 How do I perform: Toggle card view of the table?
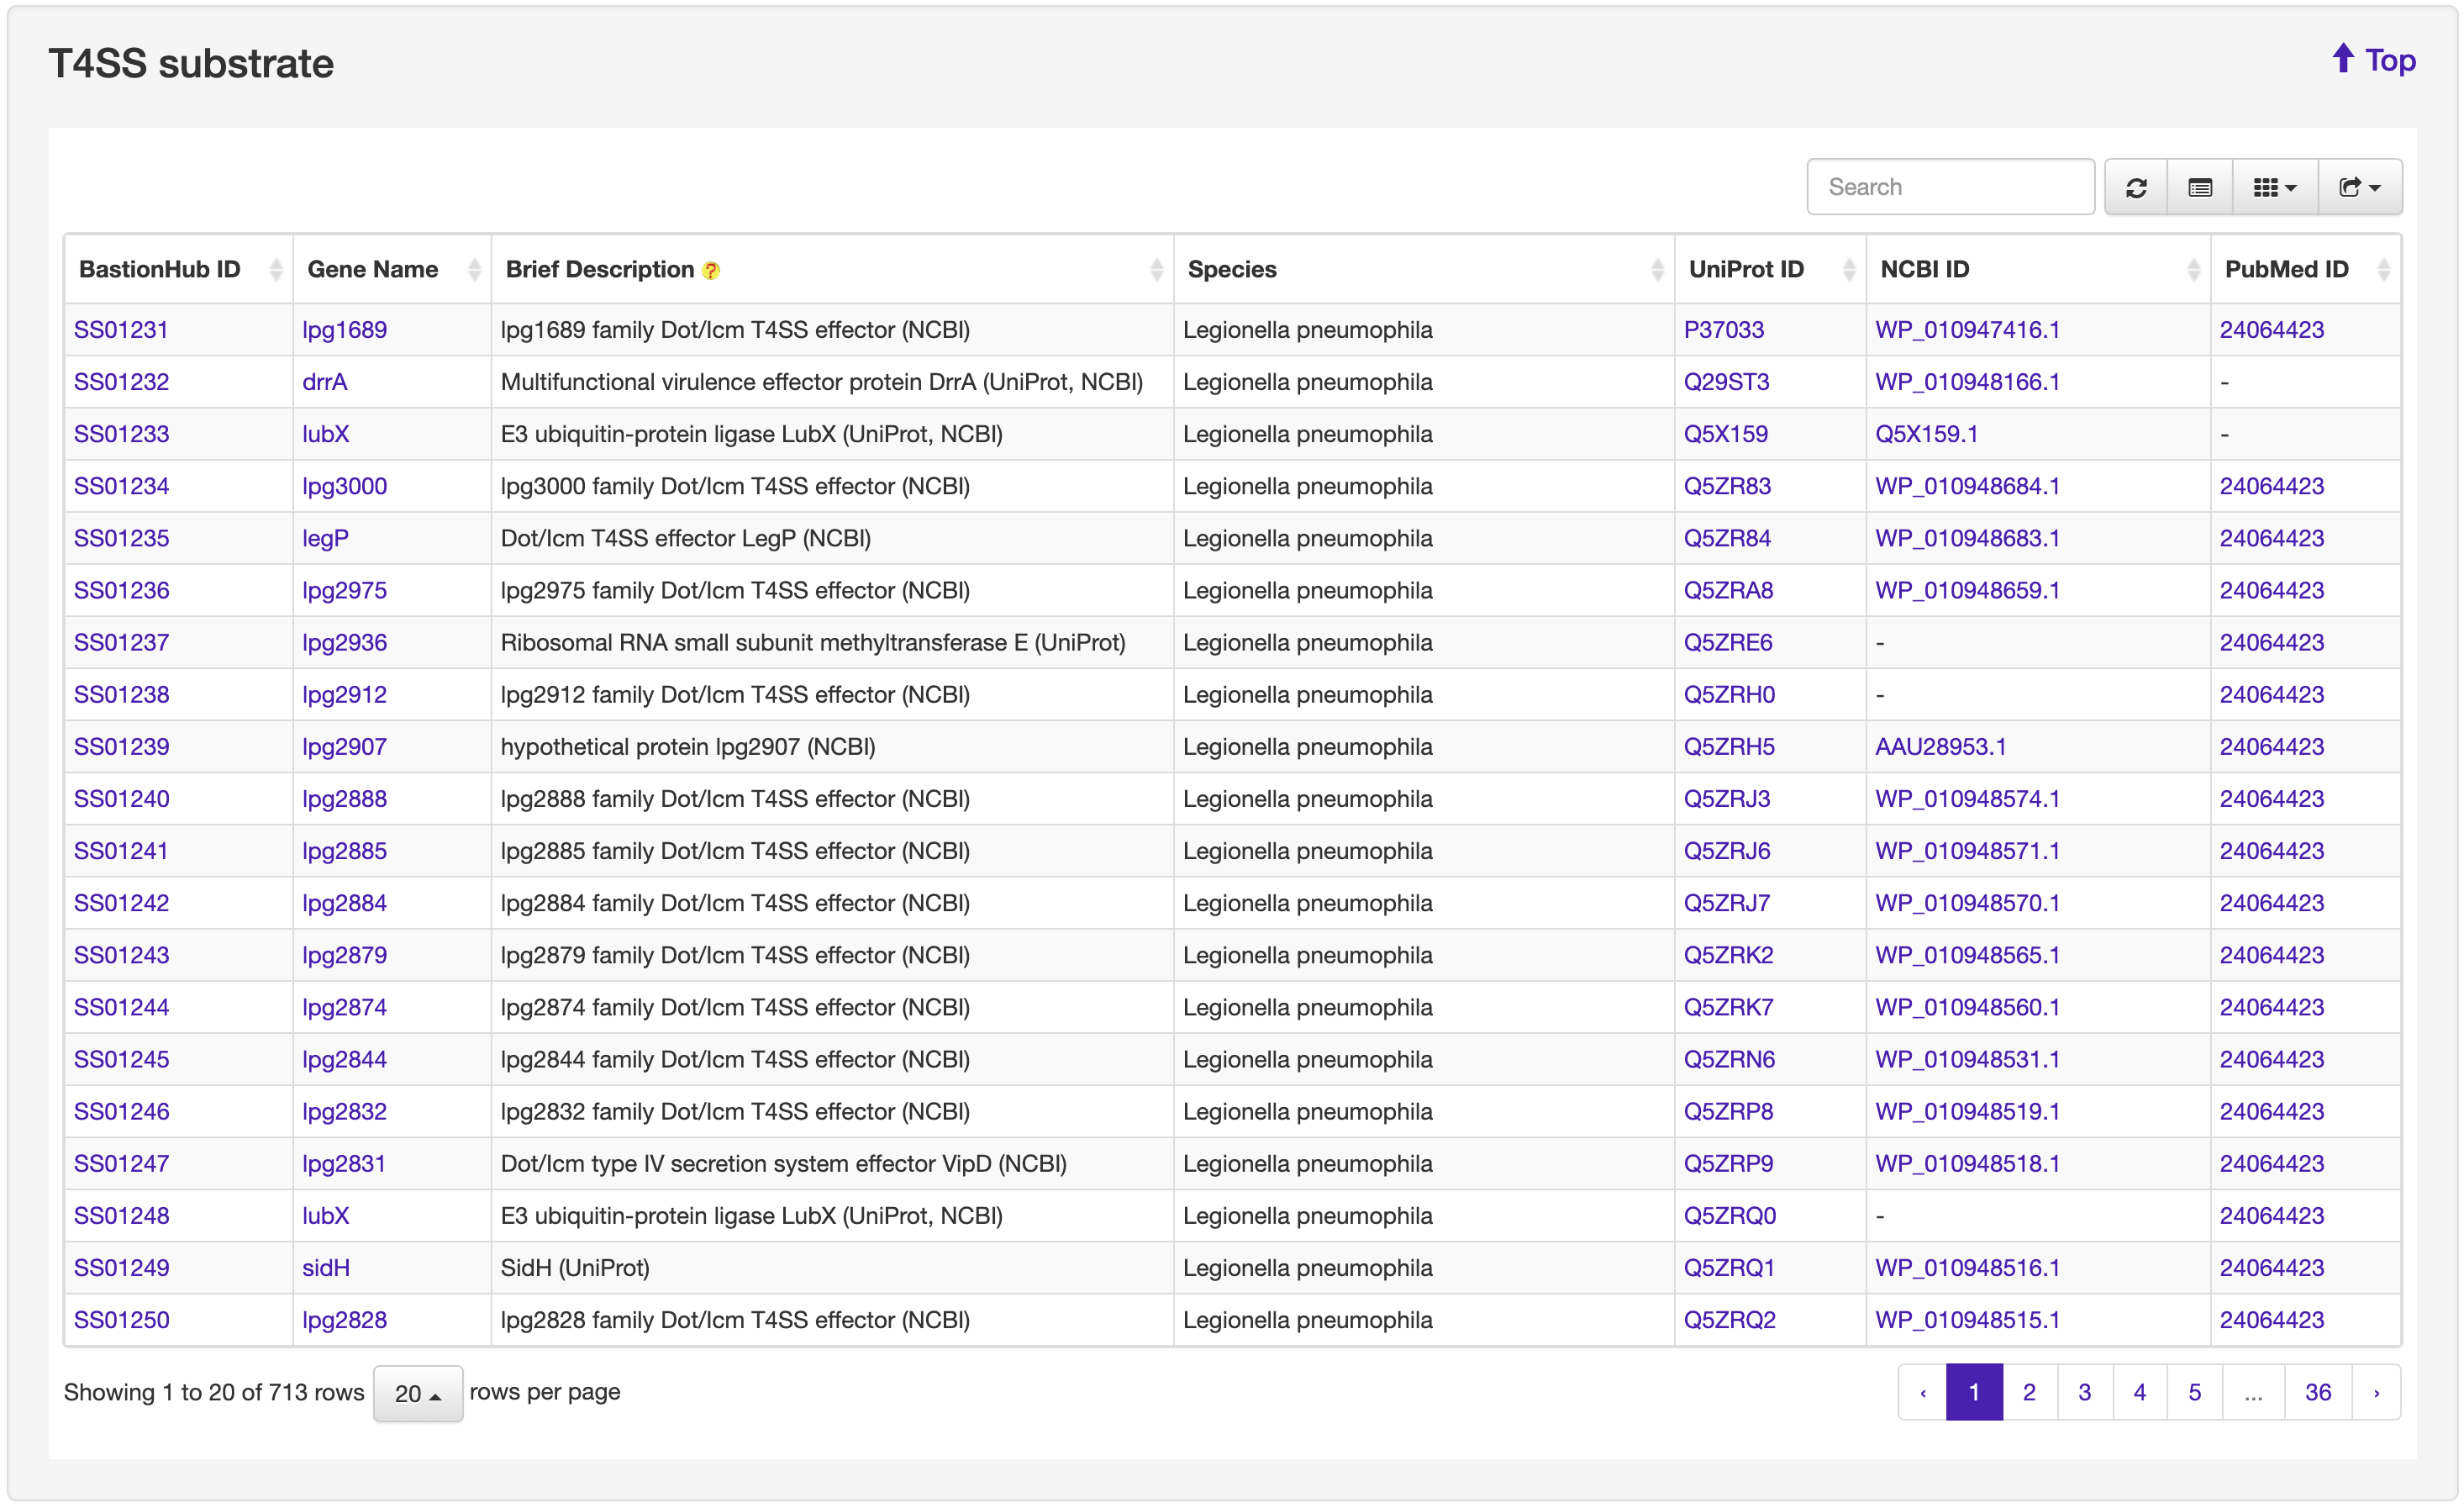2199,187
